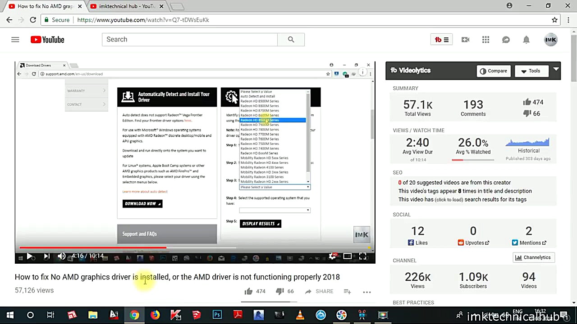The image size is (577, 324).
Task: Open File Explorer from taskbar
Action: (x=93, y=315)
